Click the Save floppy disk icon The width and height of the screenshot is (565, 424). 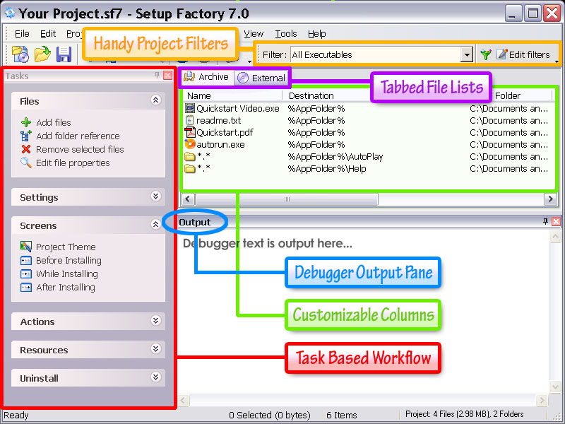point(64,54)
